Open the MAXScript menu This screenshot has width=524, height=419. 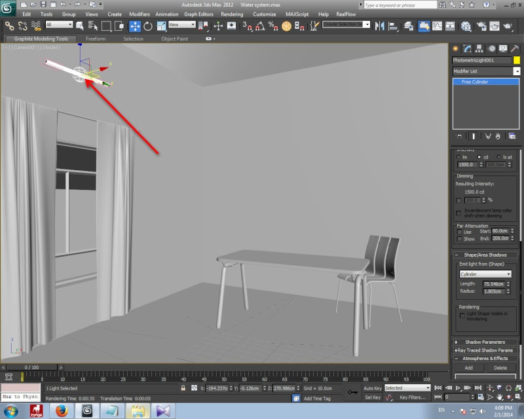297,14
